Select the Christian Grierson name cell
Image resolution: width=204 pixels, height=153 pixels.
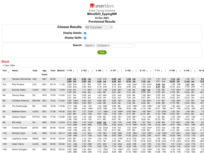(20, 101)
